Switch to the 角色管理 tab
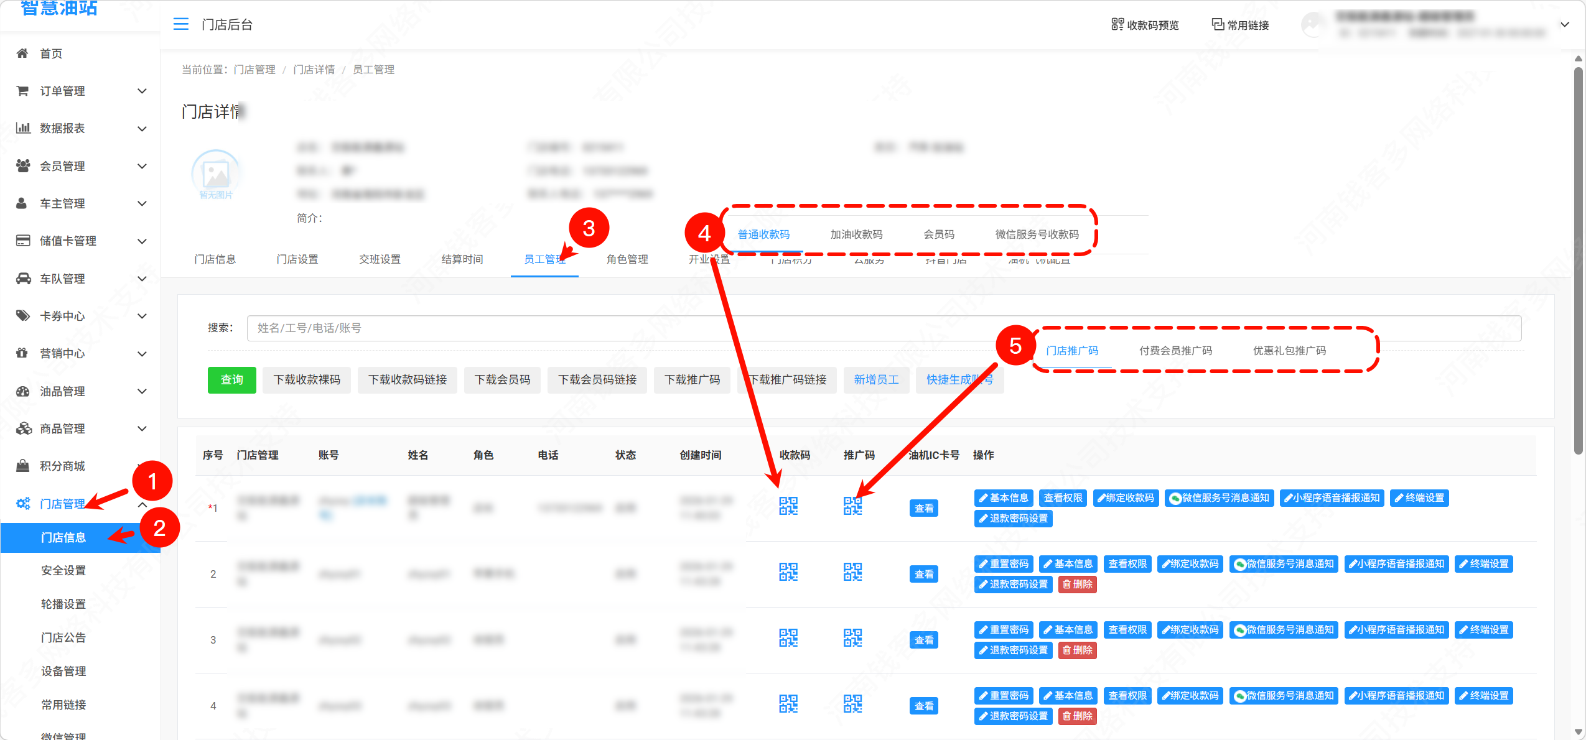The image size is (1586, 740). pyautogui.click(x=627, y=259)
